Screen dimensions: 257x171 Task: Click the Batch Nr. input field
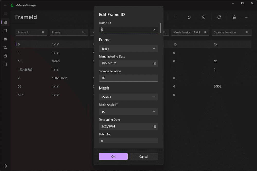[128, 141]
